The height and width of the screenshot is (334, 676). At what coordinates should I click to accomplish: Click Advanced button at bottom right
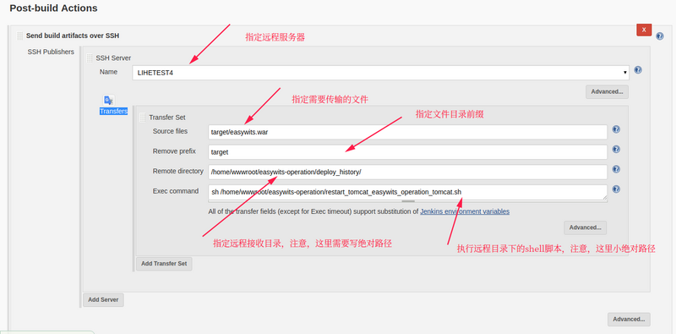629,320
